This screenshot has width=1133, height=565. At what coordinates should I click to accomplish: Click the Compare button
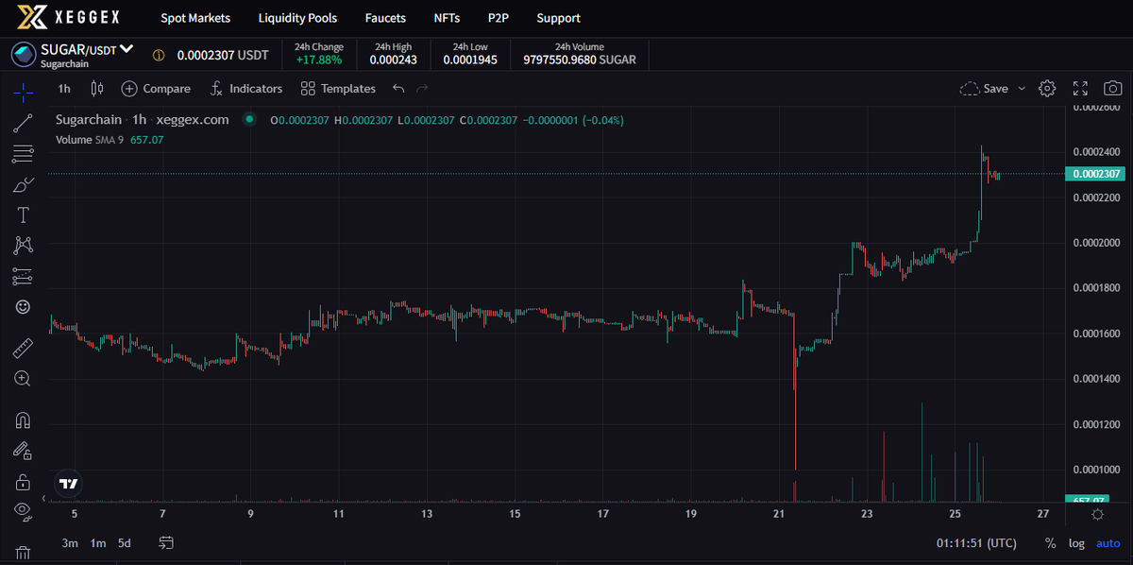pos(156,88)
